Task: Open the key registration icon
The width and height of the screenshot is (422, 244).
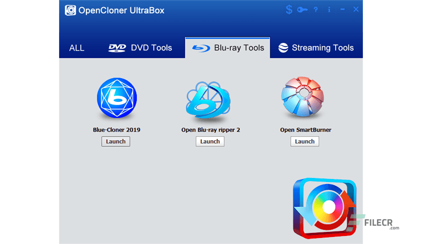Action: pos(302,10)
